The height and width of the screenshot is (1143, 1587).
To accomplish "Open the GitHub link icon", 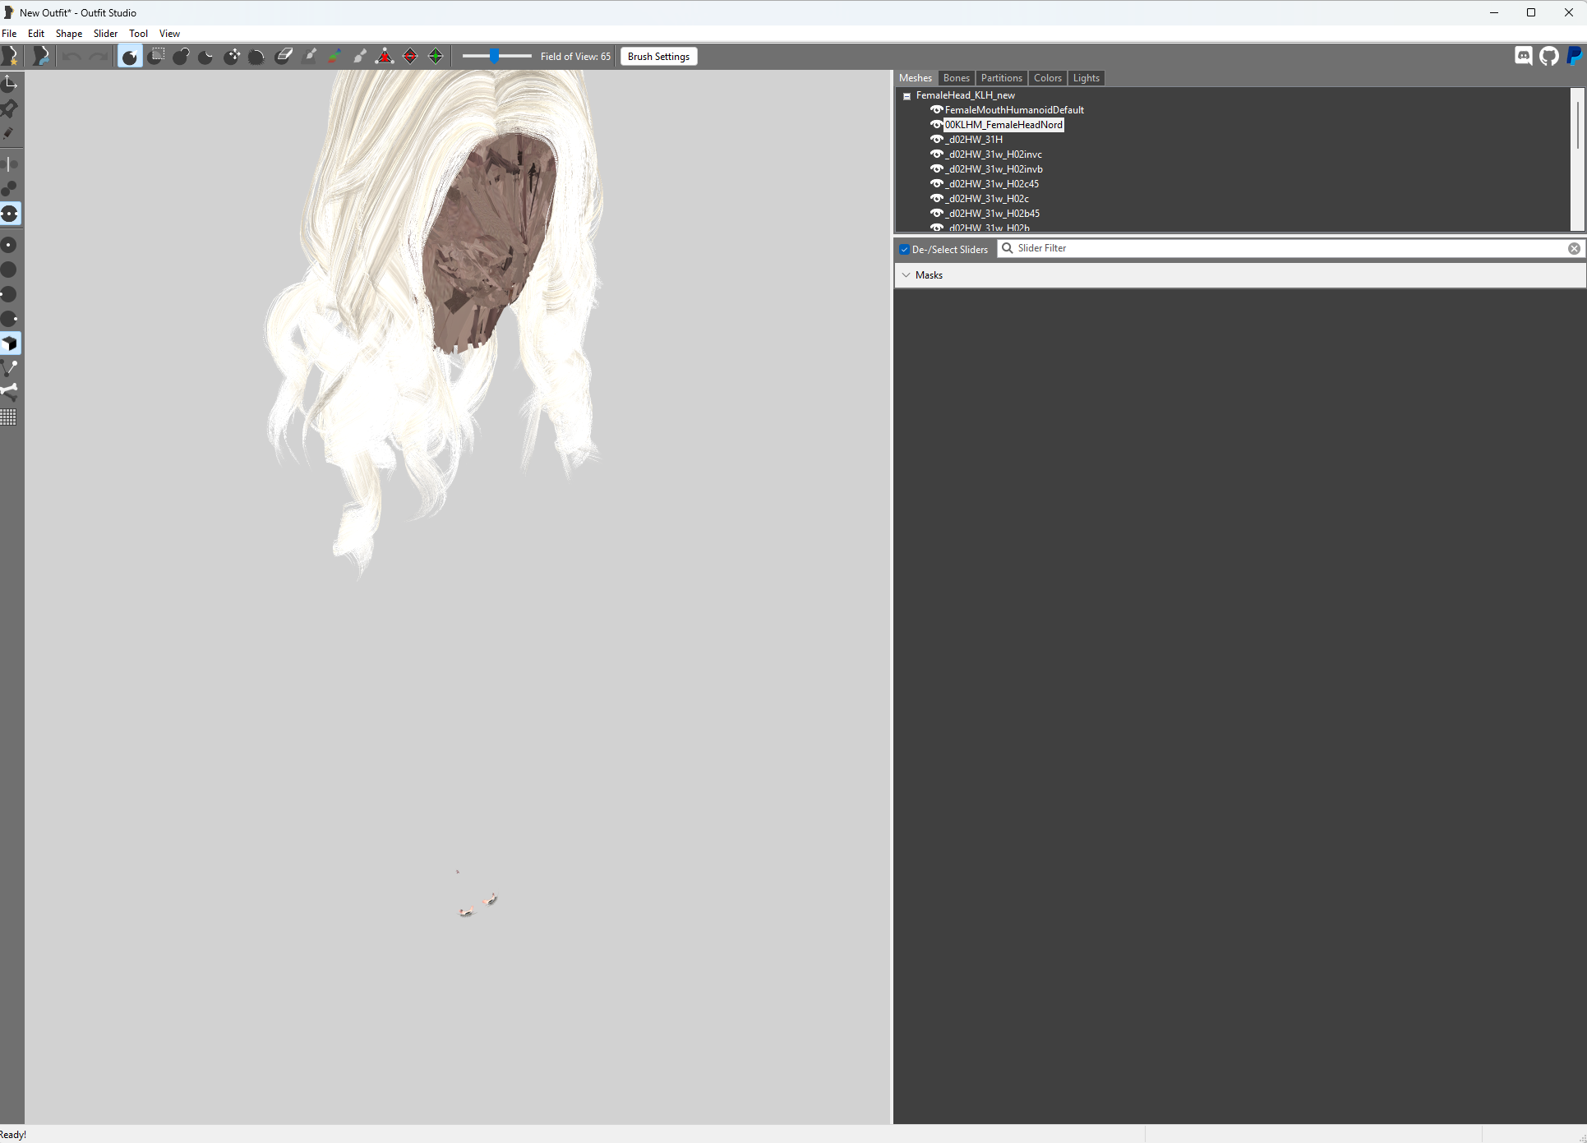I will (1548, 56).
